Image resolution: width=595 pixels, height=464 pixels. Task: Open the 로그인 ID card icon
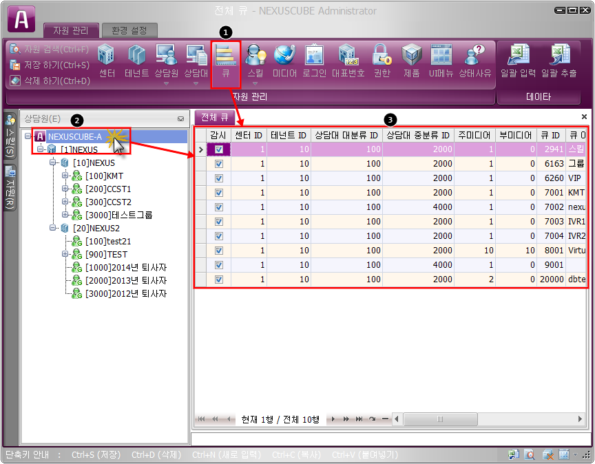pos(314,61)
